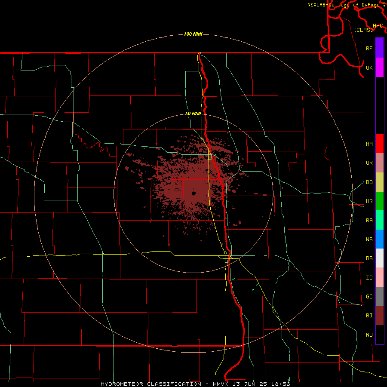Pick the HR green legend color block
The height and width of the screenshot is (387, 387).
click(380, 201)
